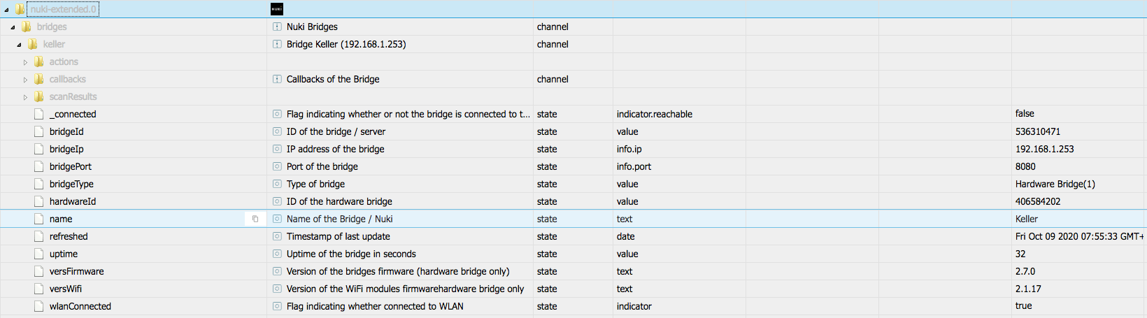Select the _connected state row
This screenshot has height=318, width=1147.
(x=73, y=114)
